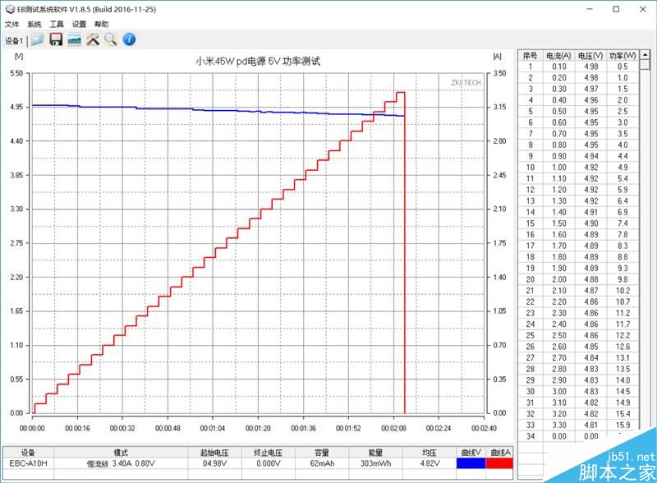The image size is (657, 483).
Task: Open the 系统 menu
Action: point(34,25)
